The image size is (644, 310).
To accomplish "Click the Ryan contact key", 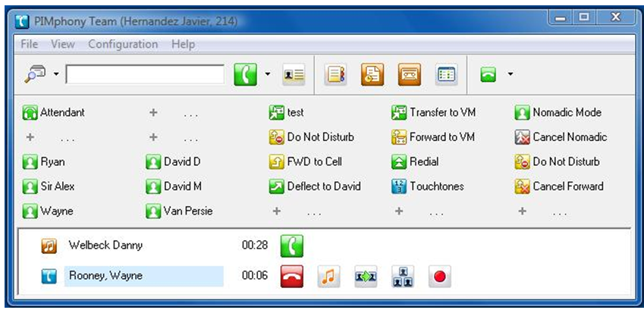I will 43,161.
